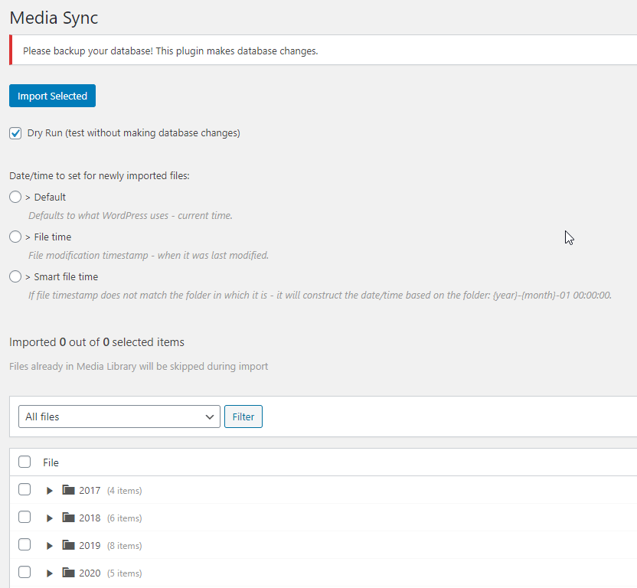The width and height of the screenshot is (637, 588).
Task: Apply the file filter with Filter button
Action: (243, 416)
